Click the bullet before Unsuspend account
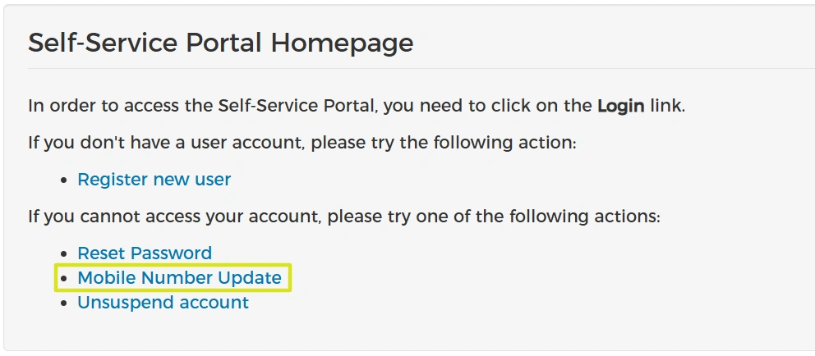This screenshot has width=815, height=356. click(66, 304)
